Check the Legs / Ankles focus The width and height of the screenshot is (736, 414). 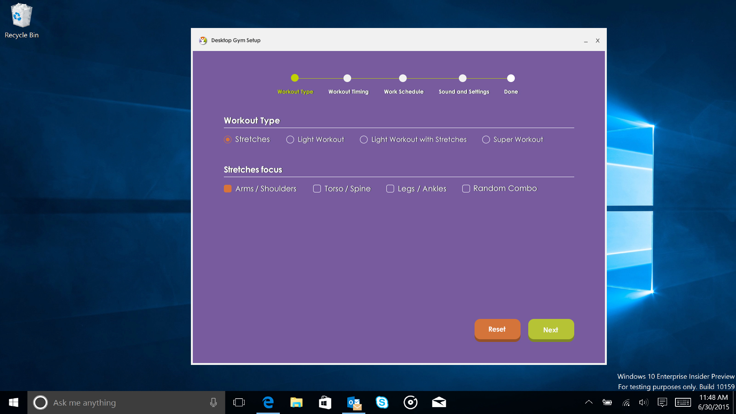tap(390, 189)
